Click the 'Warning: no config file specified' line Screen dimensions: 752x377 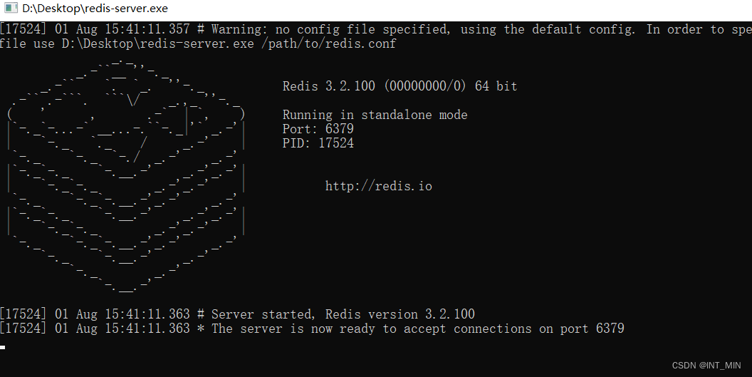click(x=376, y=29)
